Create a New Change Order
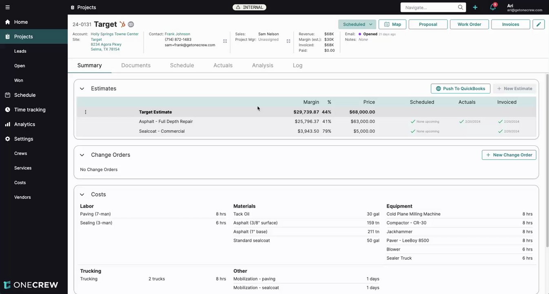Screen dimensions: 549x294 (509, 155)
